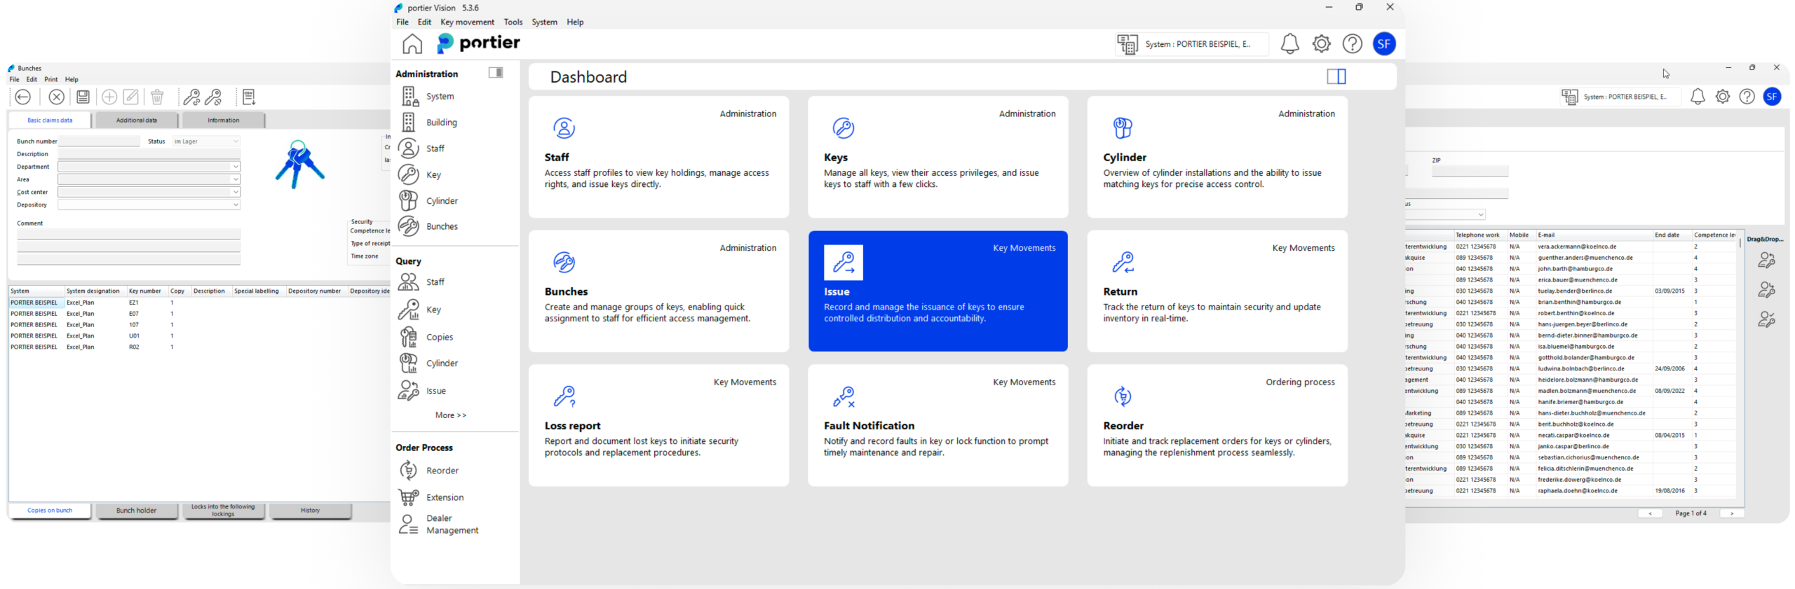Click the Bunch holder button
This screenshot has width=1795, height=589.
click(137, 511)
